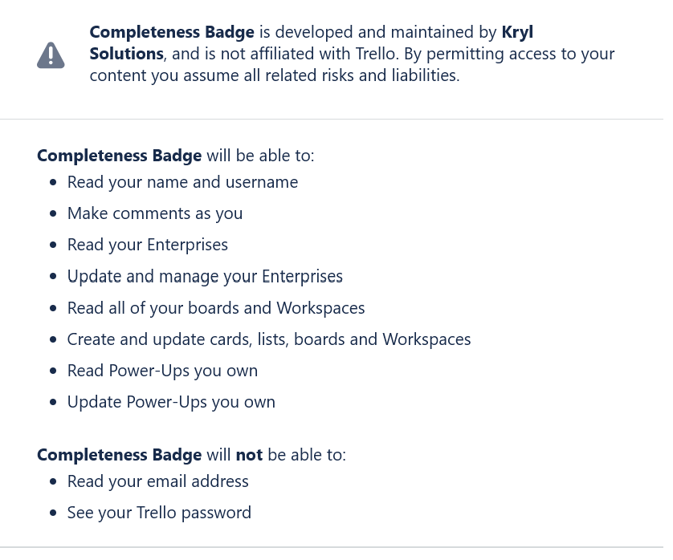Click the 'Read your Enterprises' permission
The height and width of the screenshot is (560, 673).
148,245
